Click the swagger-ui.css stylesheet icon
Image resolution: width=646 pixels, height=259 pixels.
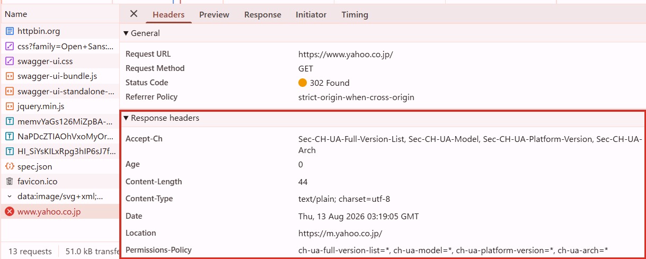point(9,61)
